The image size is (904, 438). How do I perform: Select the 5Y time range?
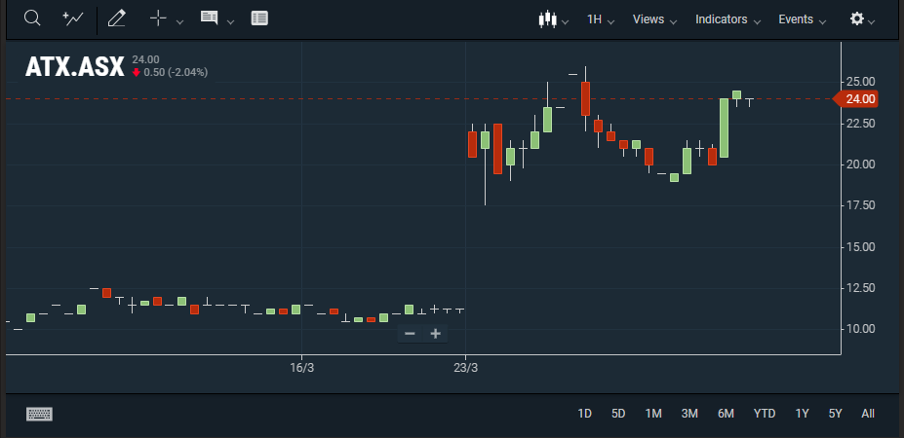(x=836, y=414)
